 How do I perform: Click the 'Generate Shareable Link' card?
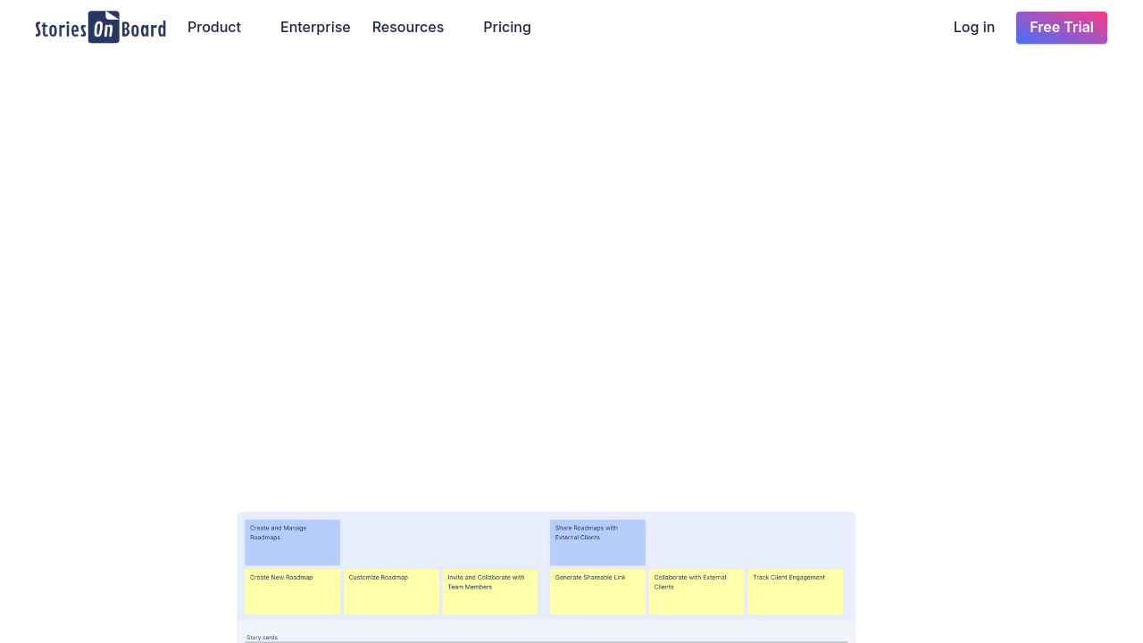[x=597, y=591]
